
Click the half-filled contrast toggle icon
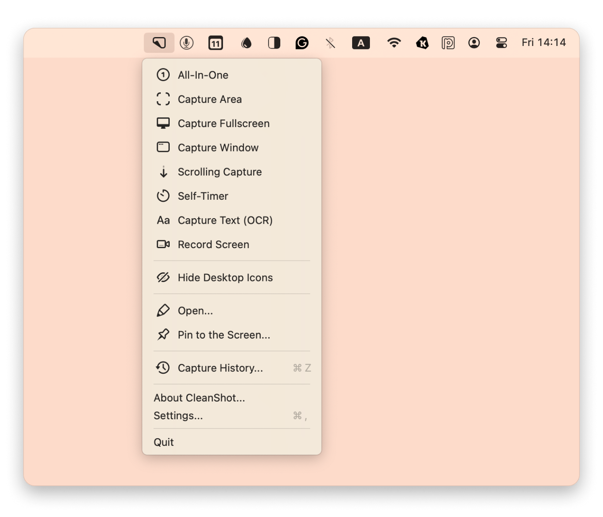[274, 43]
